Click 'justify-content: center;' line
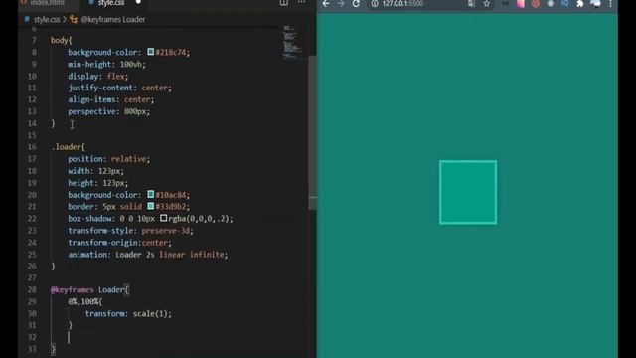The image size is (636, 358). tap(119, 88)
